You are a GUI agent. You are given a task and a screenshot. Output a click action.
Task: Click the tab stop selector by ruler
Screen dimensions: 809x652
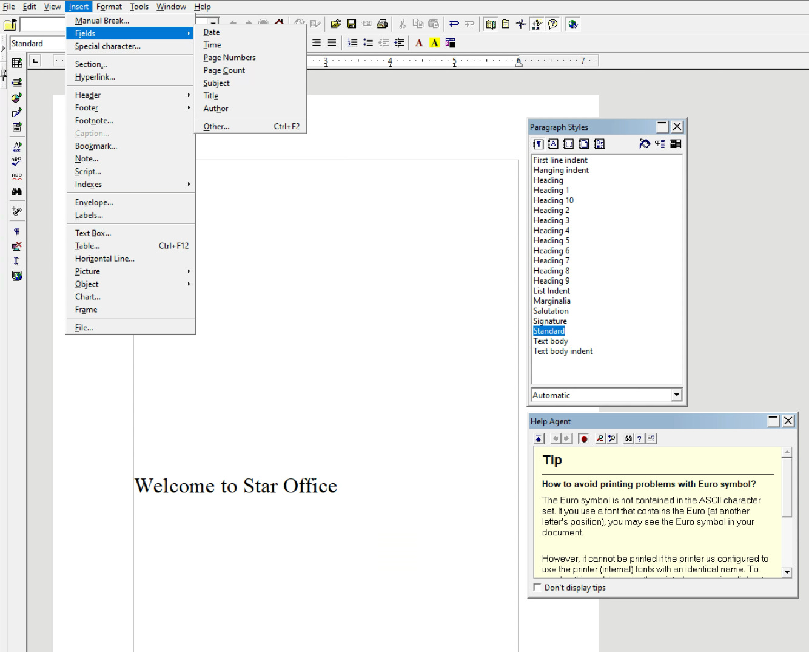pos(35,61)
